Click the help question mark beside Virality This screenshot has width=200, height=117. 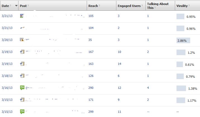pos(189,6)
